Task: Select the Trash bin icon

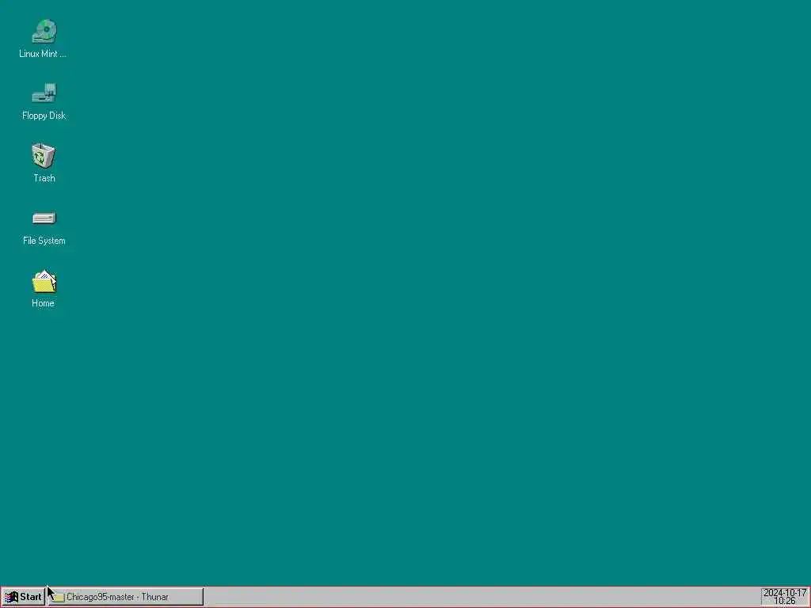Action: [44, 156]
